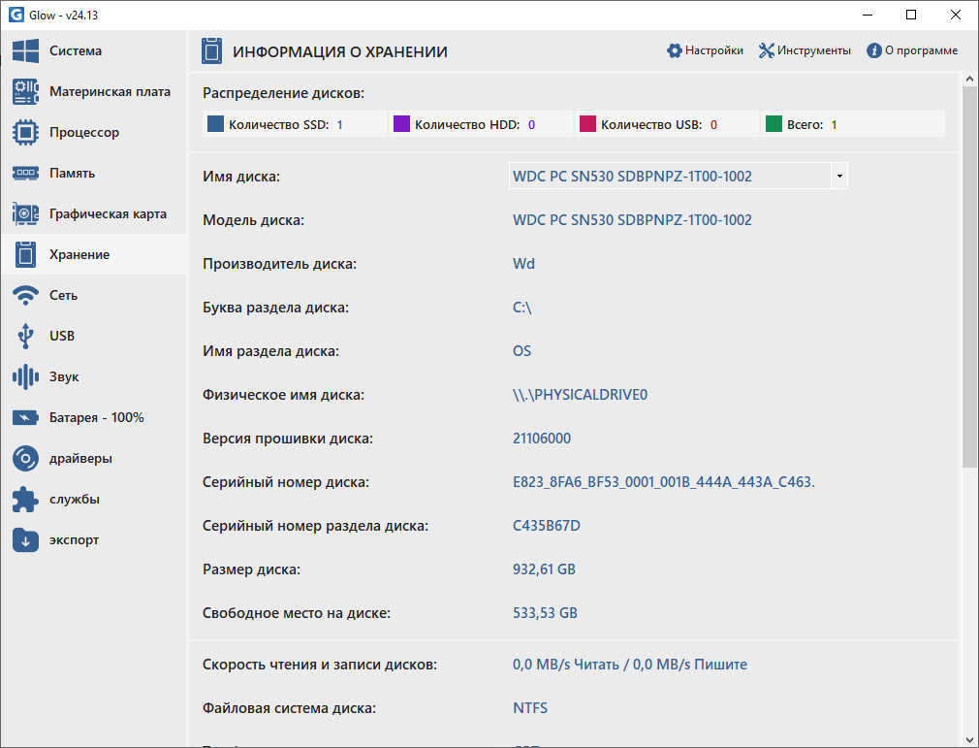The width and height of the screenshot is (979, 748).
Task: Click the vertical scrollbar thumb
Action: 969,276
